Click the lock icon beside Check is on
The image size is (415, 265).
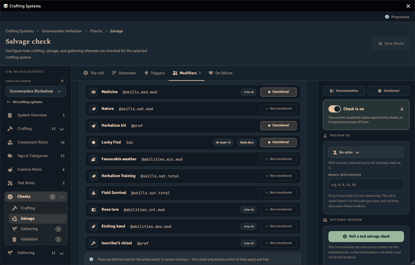(402, 109)
